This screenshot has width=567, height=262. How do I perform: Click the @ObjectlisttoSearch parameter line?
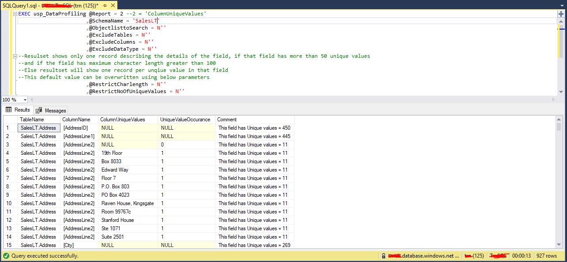tap(126, 28)
